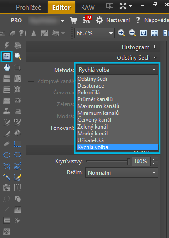The height and width of the screenshot is (238, 169).
Task: Select the lasso selection tool
Action: (x=18, y=155)
